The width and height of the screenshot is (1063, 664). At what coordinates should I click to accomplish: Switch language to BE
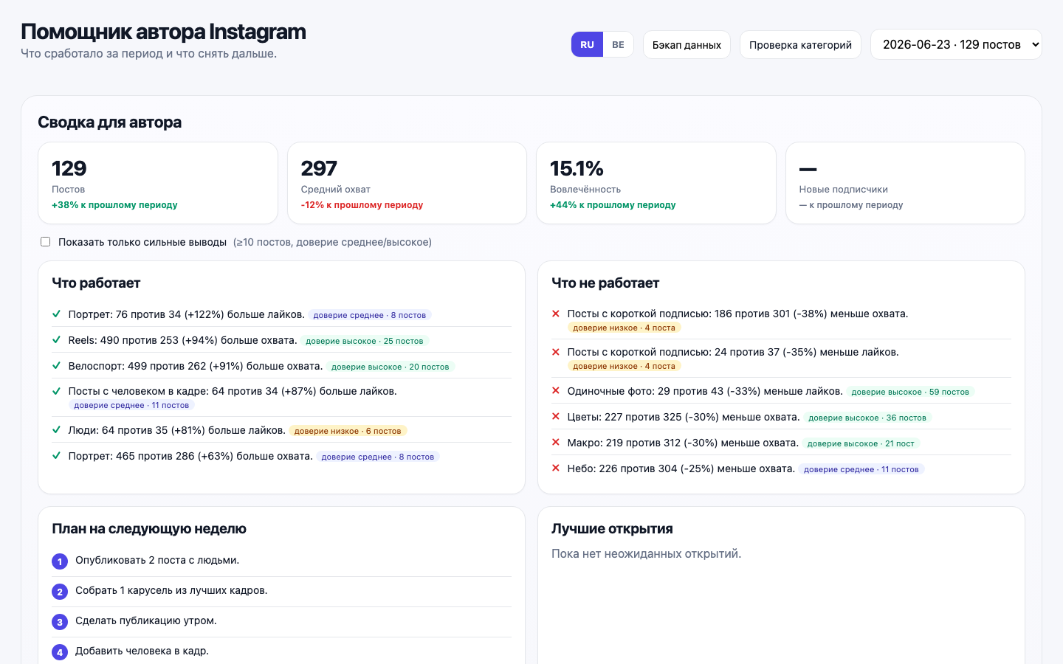coord(618,44)
